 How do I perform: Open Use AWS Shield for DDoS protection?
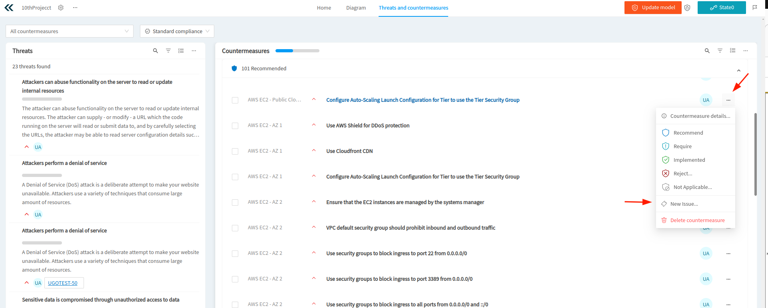[368, 125]
